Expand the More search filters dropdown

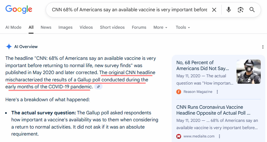160,27
